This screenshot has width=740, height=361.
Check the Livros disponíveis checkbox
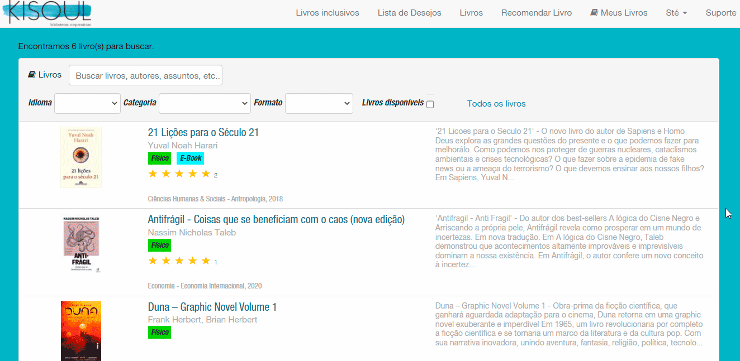point(430,104)
